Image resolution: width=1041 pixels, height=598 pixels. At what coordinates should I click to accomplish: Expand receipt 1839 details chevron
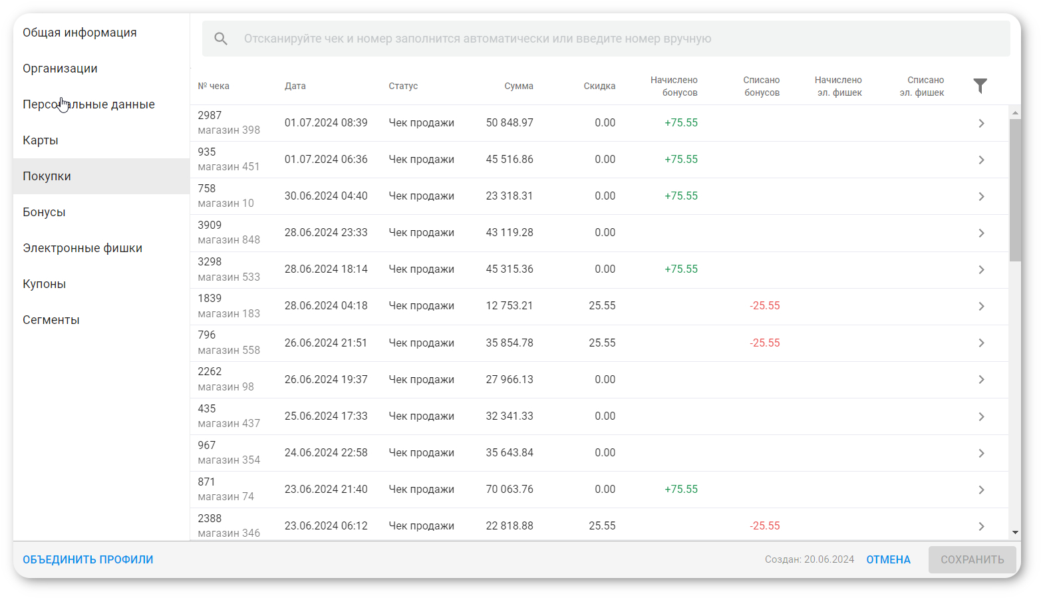tap(981, 306)
